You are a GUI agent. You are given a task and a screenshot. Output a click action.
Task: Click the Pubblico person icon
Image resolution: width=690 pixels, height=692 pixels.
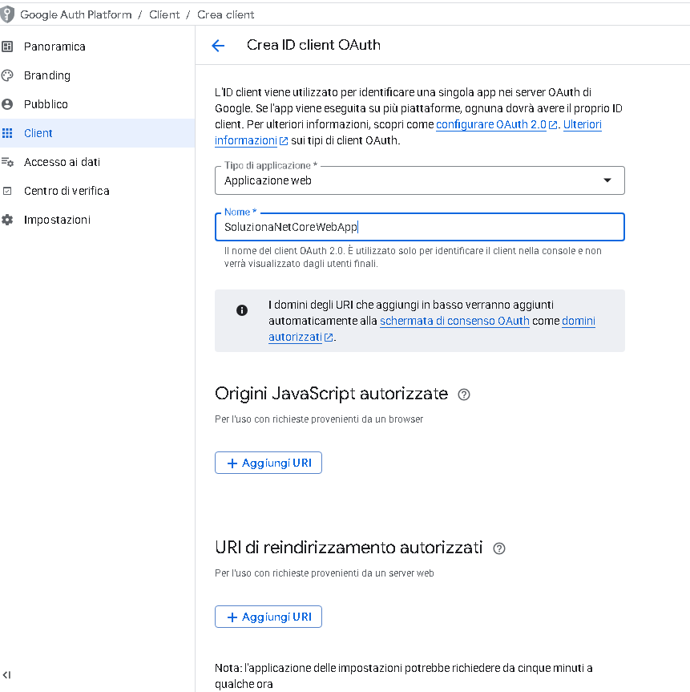click(7, 104)
